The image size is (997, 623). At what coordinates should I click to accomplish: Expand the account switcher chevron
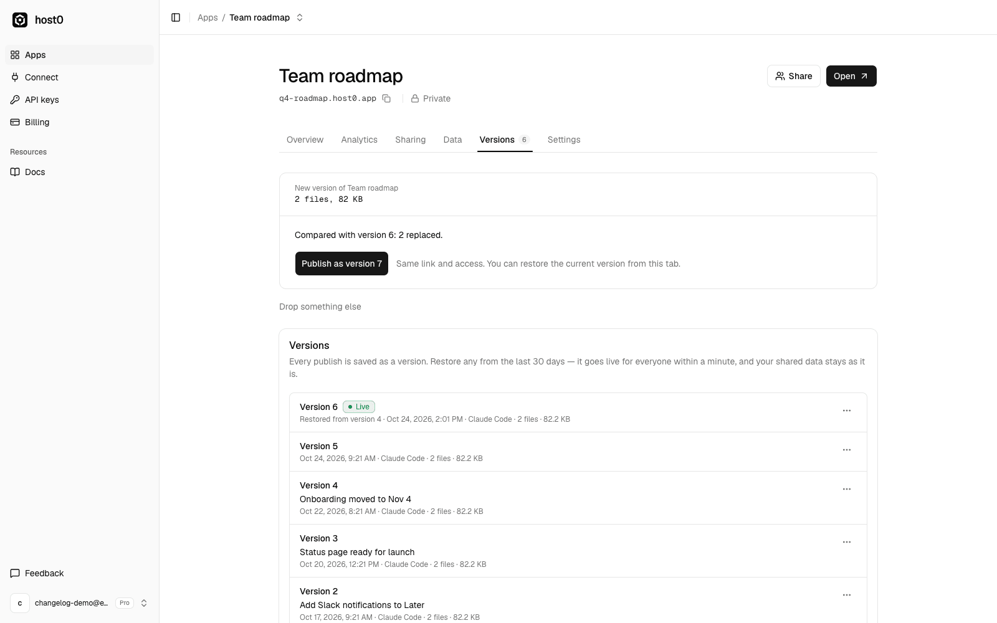(144, 603)
